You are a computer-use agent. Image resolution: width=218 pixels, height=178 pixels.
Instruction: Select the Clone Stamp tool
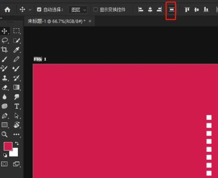[5, 78]
